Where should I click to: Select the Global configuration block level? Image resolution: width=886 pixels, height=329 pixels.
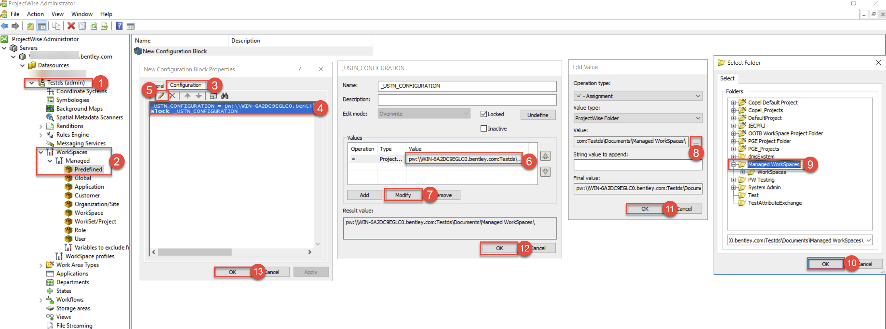pos(83,178)
